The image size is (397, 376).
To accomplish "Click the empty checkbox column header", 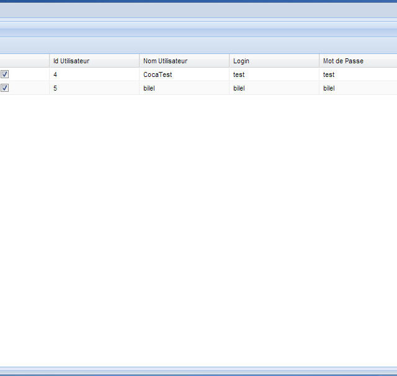I will click(24, 61).
